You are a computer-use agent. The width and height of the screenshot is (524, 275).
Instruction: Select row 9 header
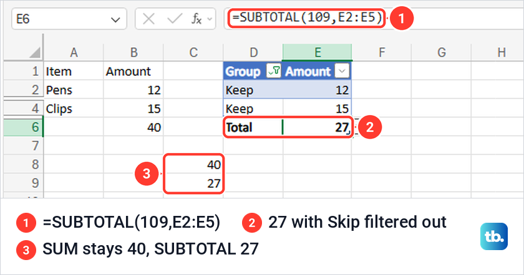pyautogui.click(x=24, y=183)
